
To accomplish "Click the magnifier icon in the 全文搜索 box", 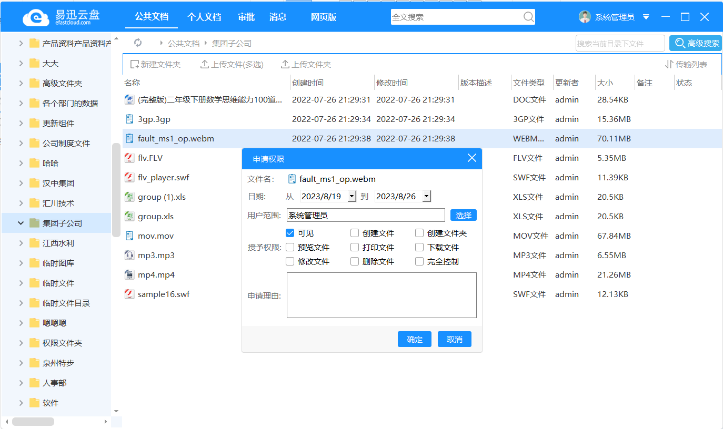I will tap(528, 17).
